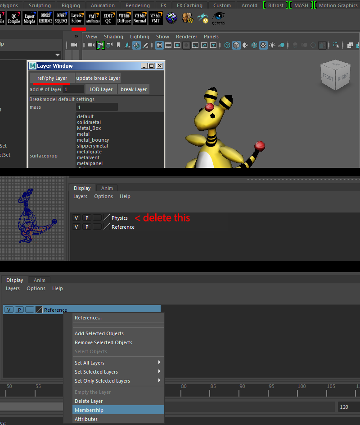Launch the Export Morphs shelf tool
Viewport: 360px width, 425px height.
pos(29,18)
